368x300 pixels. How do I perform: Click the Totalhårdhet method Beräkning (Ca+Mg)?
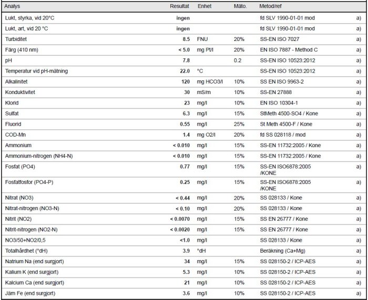pos(283,251)
